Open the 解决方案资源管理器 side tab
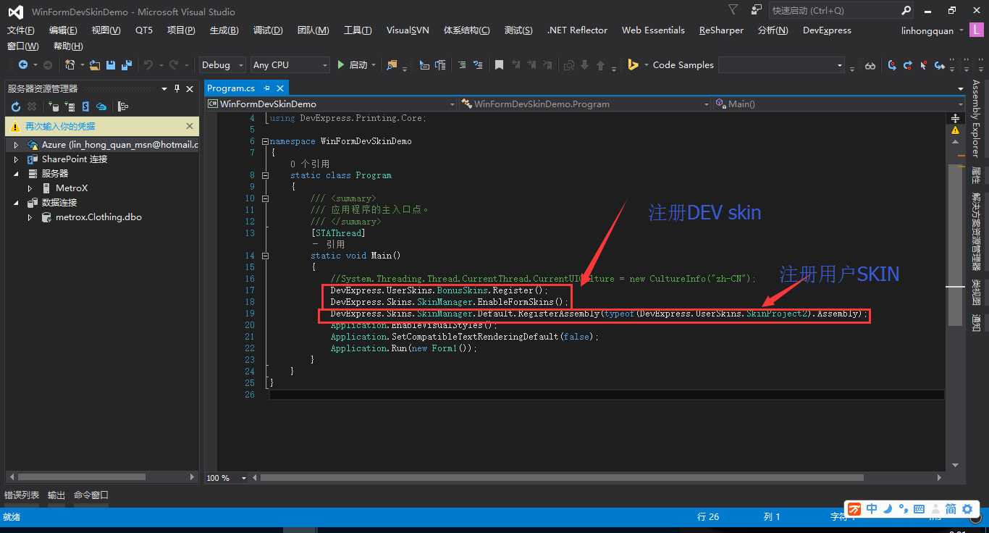989x533 pixels. 976,231
